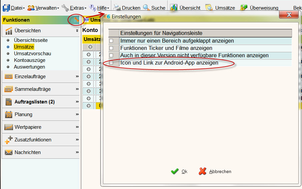The image size is (302, 189).
Task: Click Extras tools icon
Action: [x=65, y=8]
